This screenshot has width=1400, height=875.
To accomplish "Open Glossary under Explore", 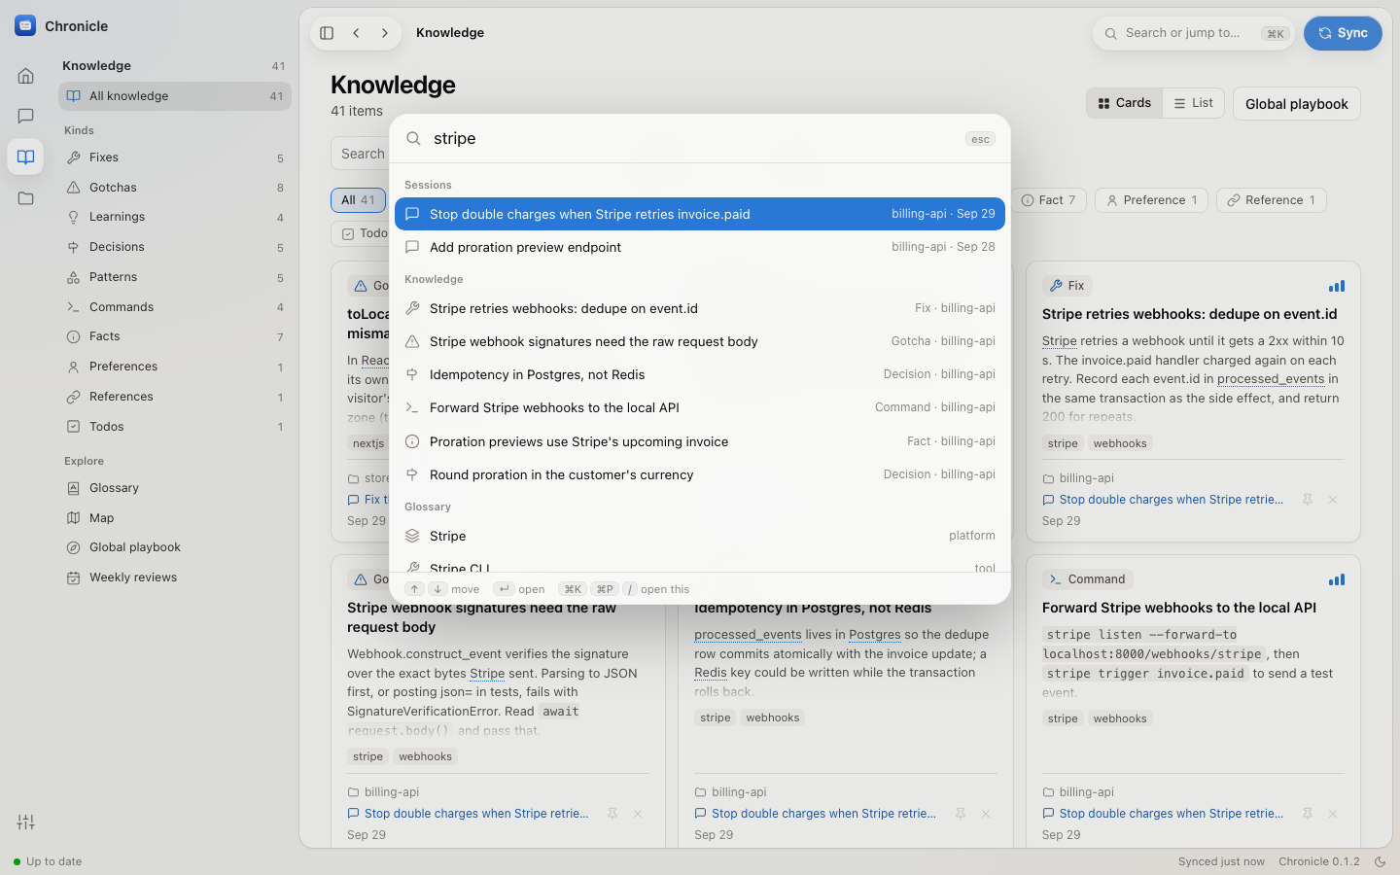I will point(175,488).
